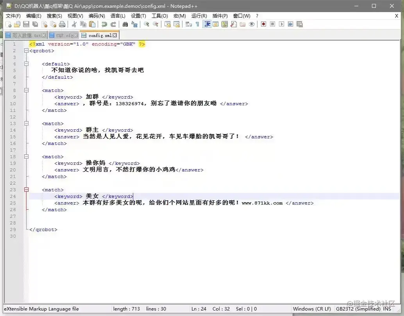Cut selection with the scissors icon
Screen dimensions: 404x316
pos(74,25)
